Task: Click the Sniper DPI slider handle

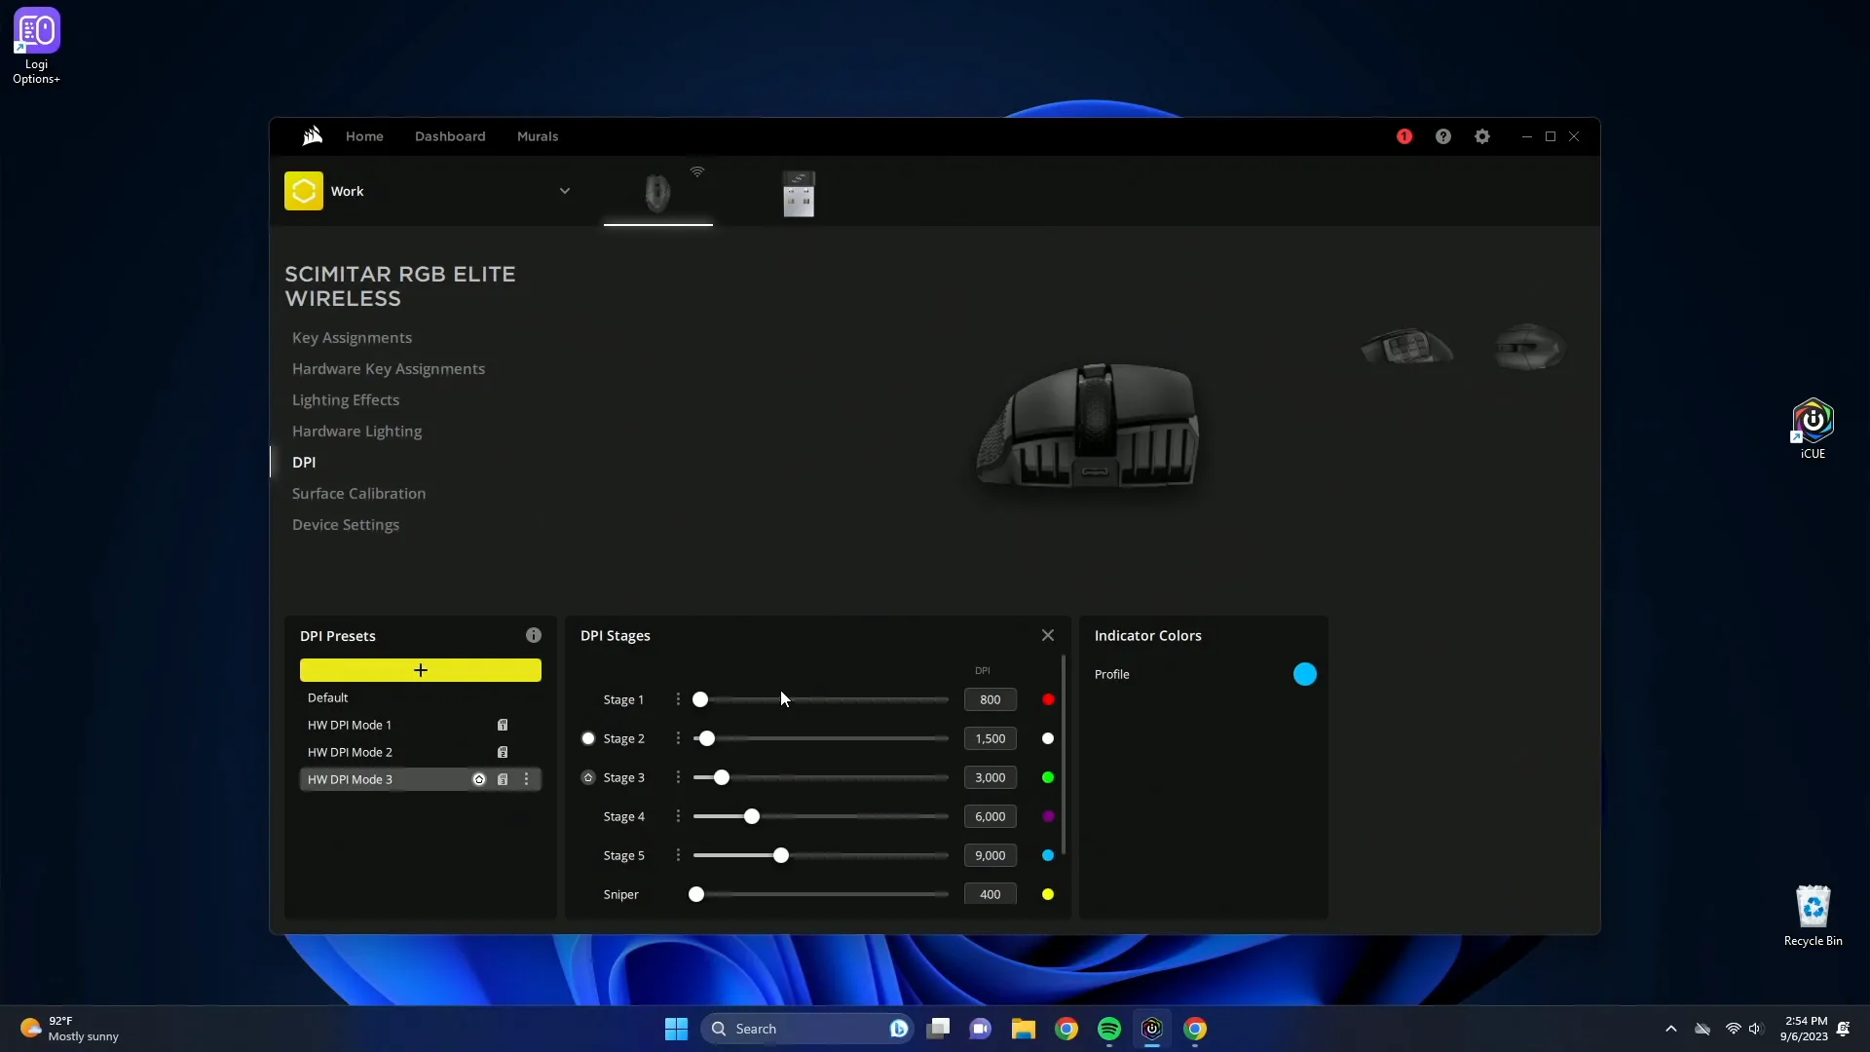Action: (696, 894)
